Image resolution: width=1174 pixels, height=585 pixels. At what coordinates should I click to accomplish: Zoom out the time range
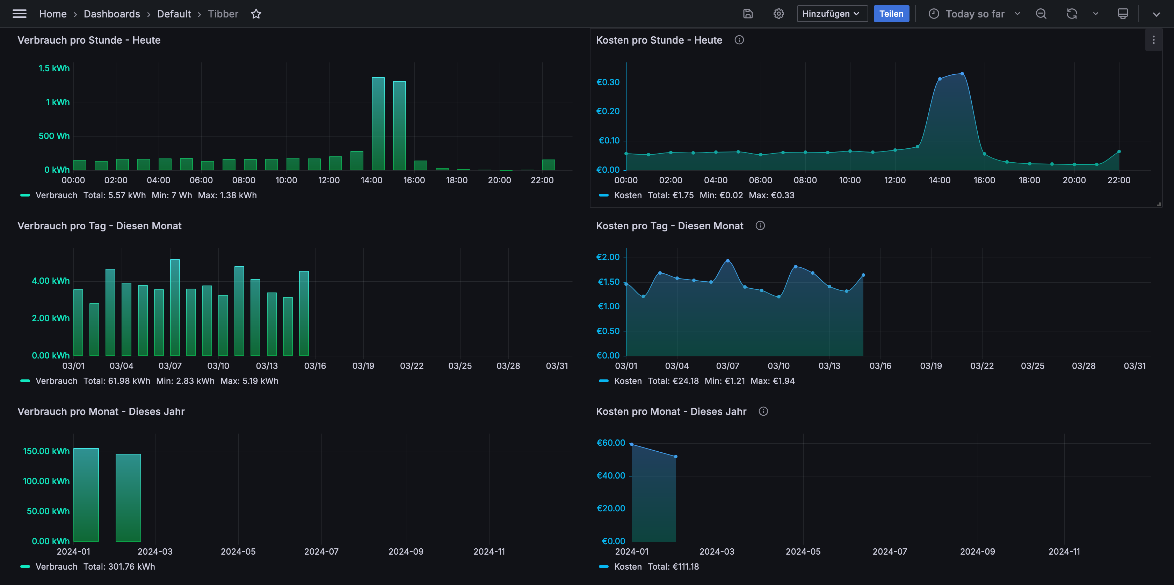[x=1041, y=14]
